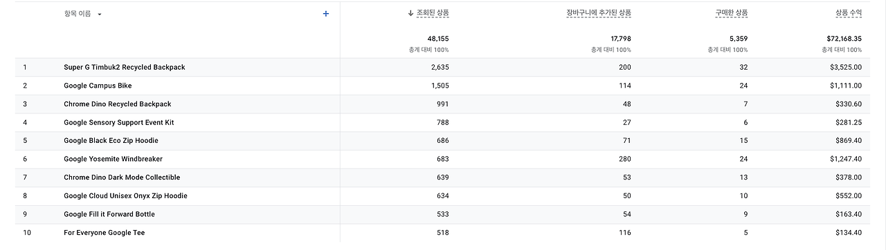
Task: Select For Everyone Google Tee item
Action: click(105, 233)
